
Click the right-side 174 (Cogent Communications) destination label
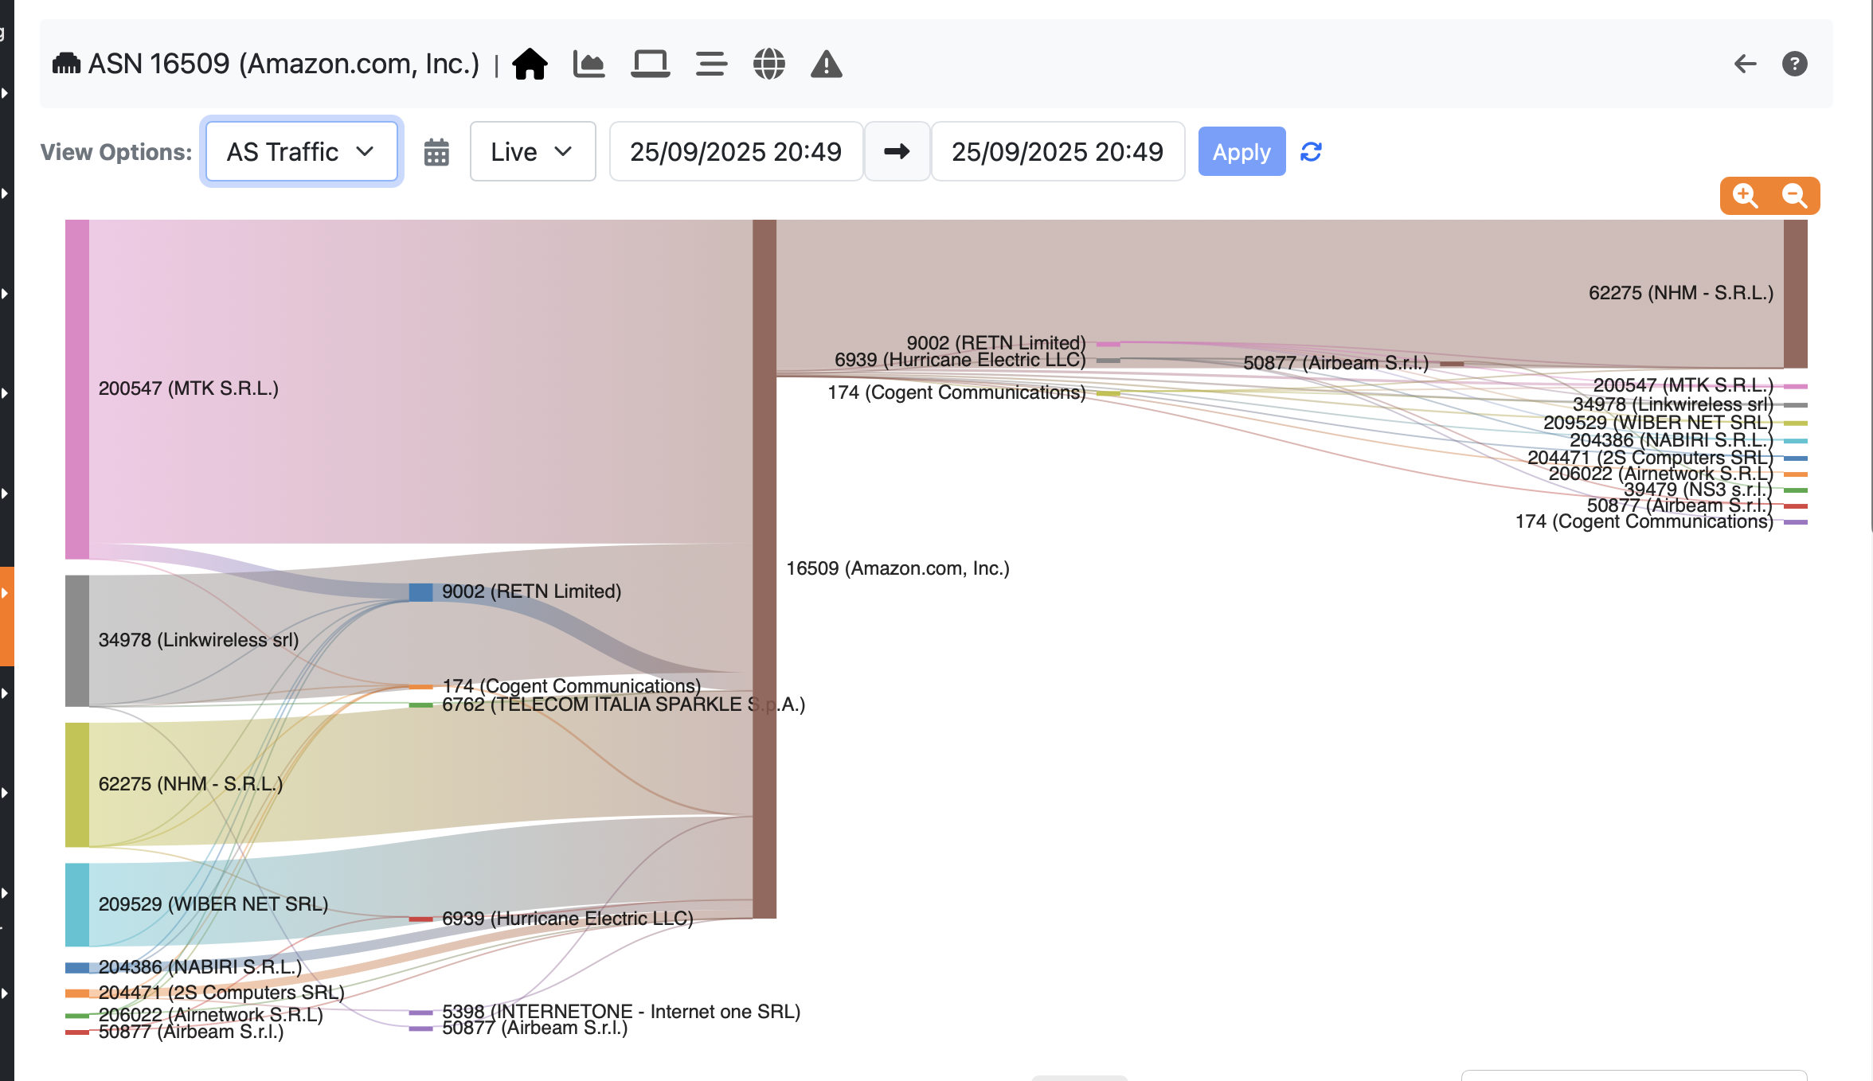(x=1644, y=521)
